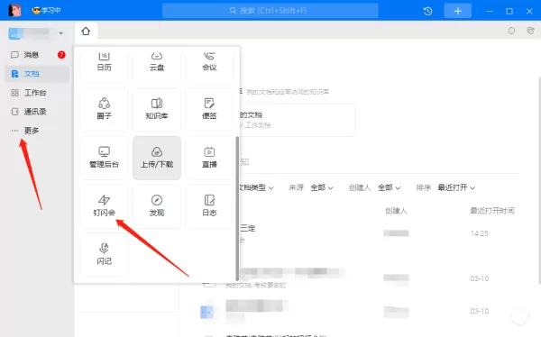Click the rightmost tab bar icon
541x337 pixels.
(531, 31)
